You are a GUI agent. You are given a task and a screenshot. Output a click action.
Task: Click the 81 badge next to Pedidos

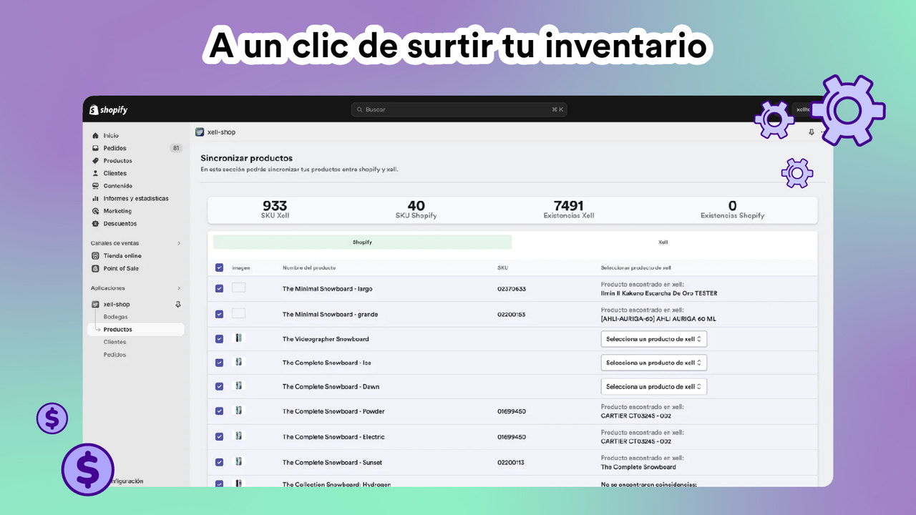tap(176, 148)
